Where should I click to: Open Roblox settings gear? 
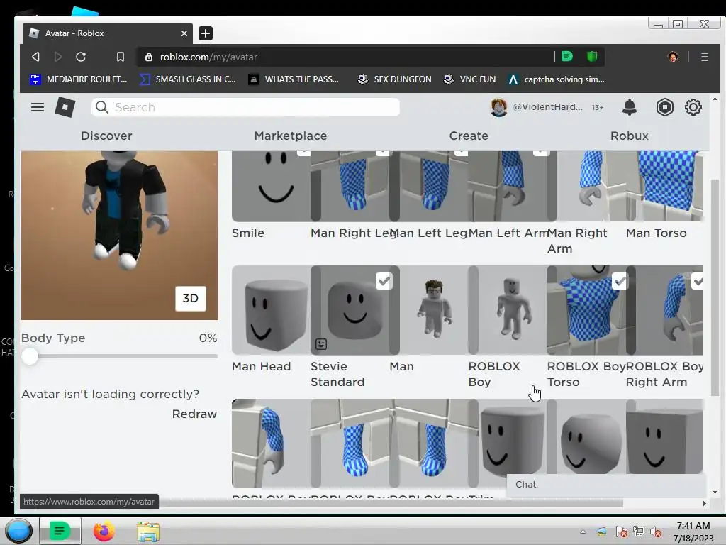coord(693,108)
